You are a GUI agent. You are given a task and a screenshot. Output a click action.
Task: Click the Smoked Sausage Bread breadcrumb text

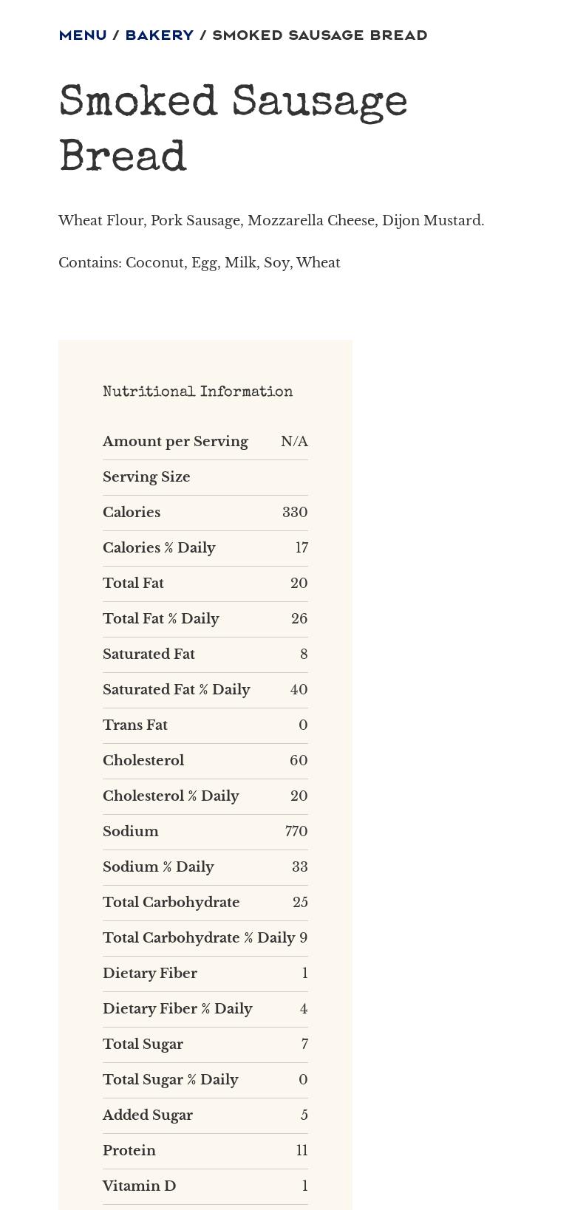320,35
